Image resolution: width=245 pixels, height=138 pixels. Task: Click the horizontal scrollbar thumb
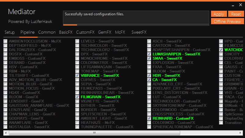point(95,133)
